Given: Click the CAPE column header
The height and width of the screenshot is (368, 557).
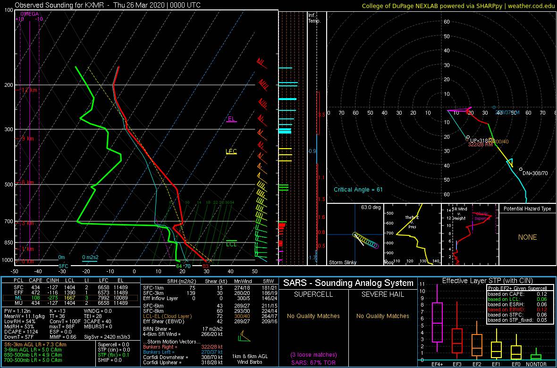Looking at the screenshot, I should click(x=35, y=280).
